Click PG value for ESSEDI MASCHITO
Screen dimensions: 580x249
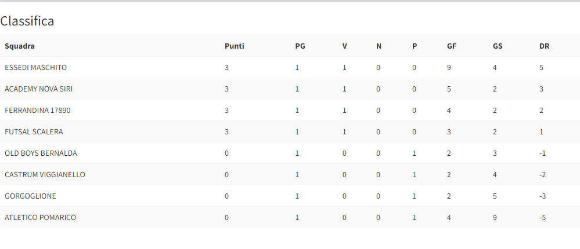point(297,68)
